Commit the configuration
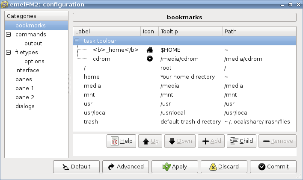Screen dimensions: 303x180 click(273, 167)
